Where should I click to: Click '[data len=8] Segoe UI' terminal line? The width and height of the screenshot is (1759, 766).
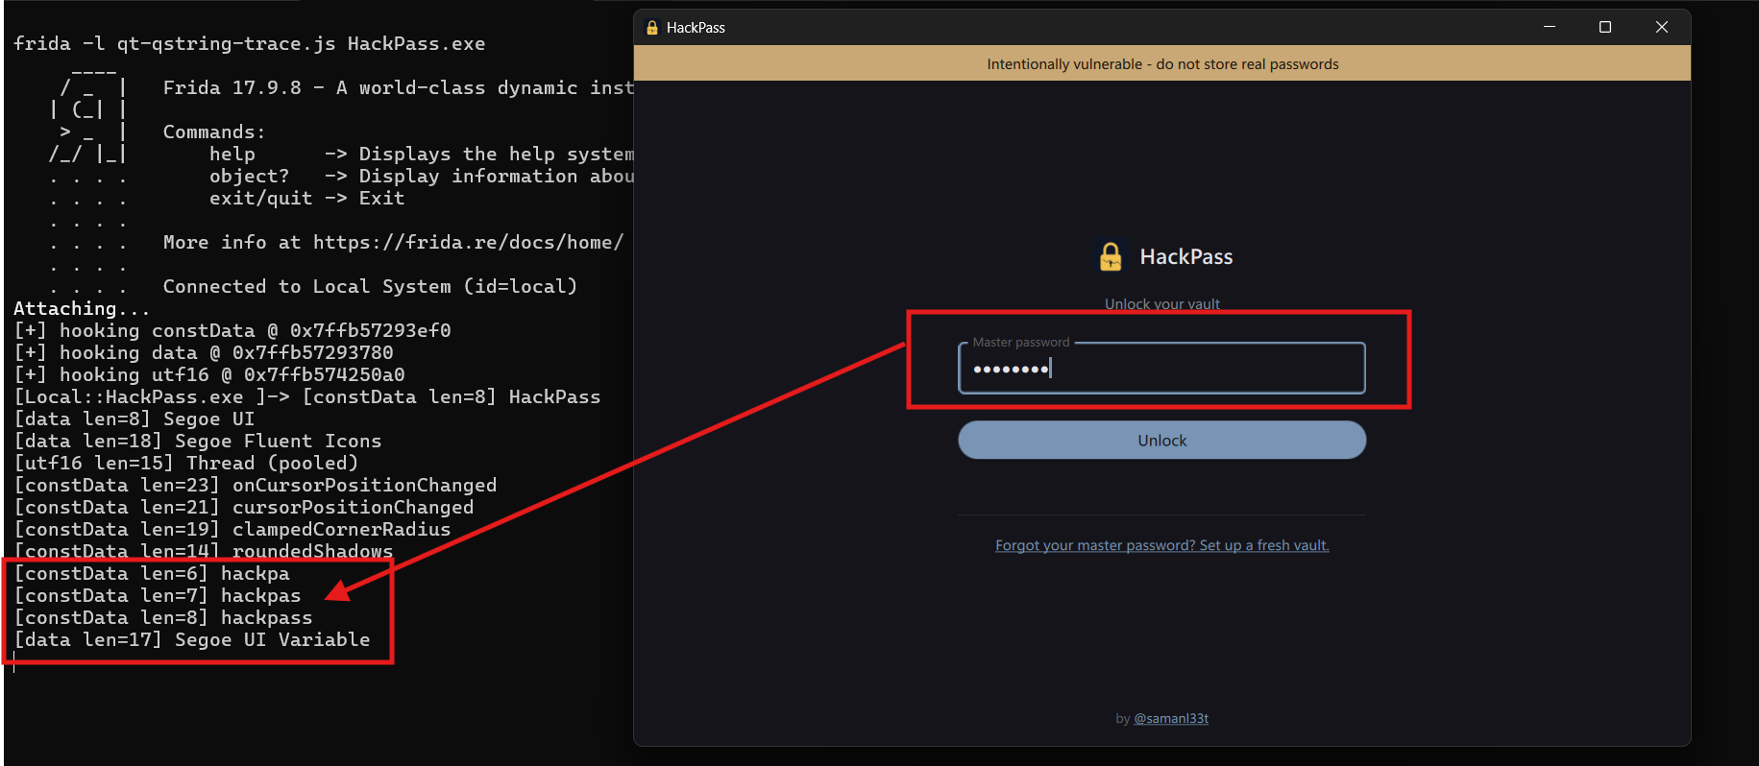(x=134, y=419)
